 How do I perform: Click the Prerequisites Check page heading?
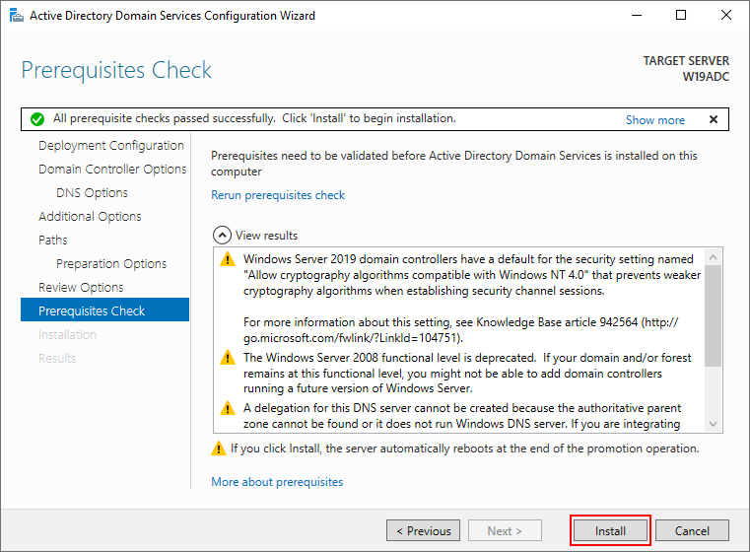coord(116,70)
